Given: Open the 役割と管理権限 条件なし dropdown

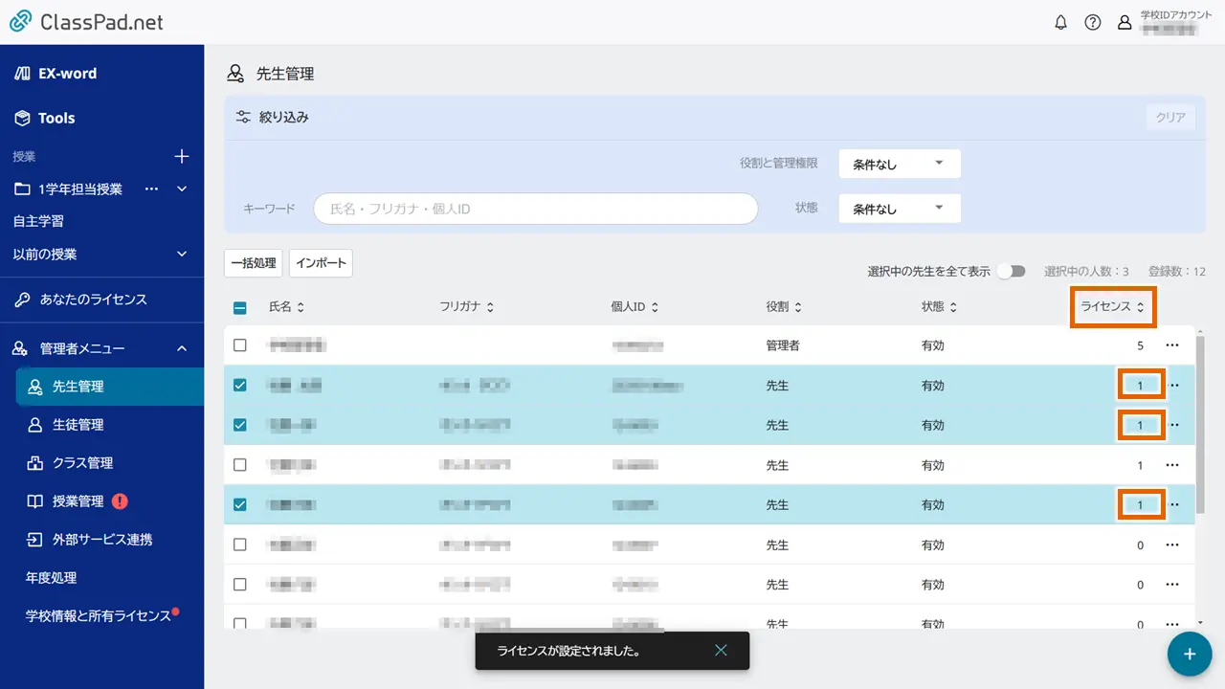Looking at the screenshot, I should [x=898, y=164].
